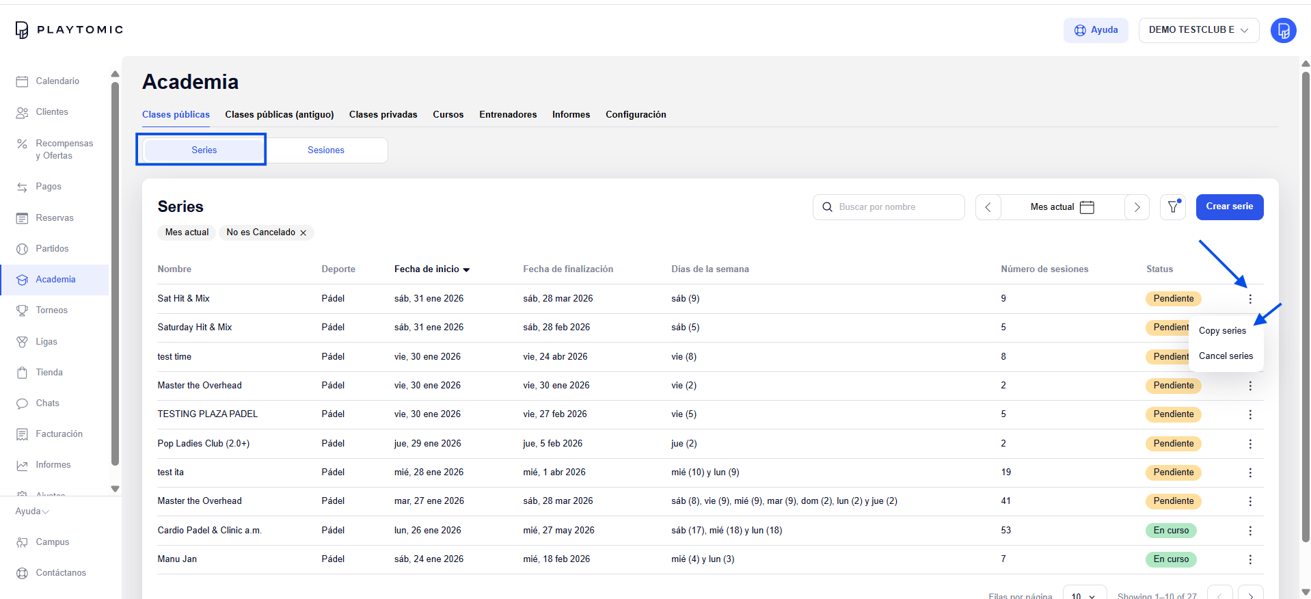Open three-dot menu for Cardio Padel row
The height and width of the screenshot is (599, 1311).
point(1250,531)
